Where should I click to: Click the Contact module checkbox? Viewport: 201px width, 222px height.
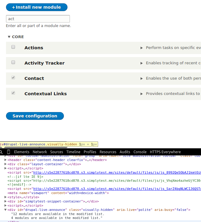pyautogui.click(x=13, y=78)
